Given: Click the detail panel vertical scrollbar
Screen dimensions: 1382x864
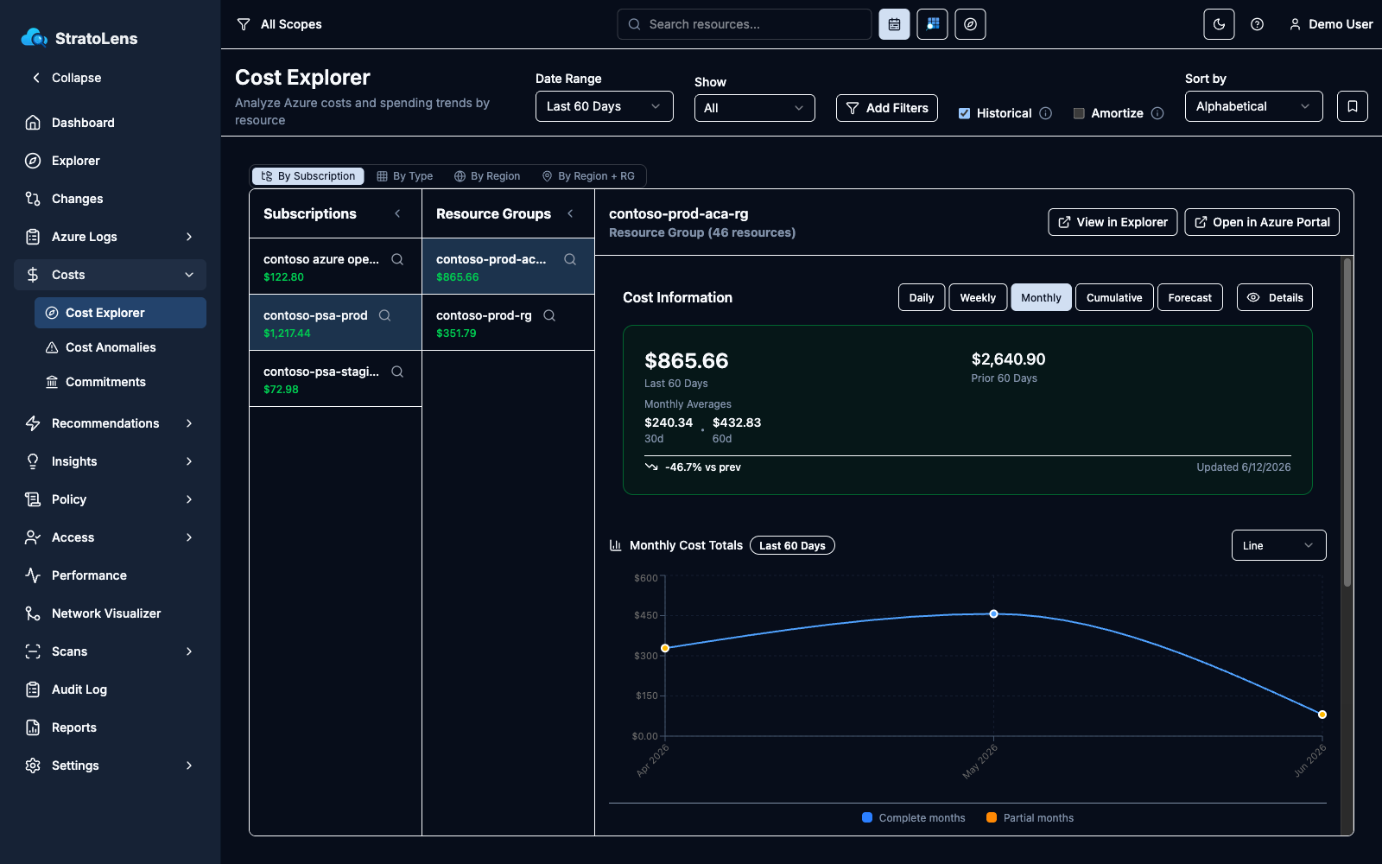Looking at the screenshot, I should click(x=1347, y=423).
